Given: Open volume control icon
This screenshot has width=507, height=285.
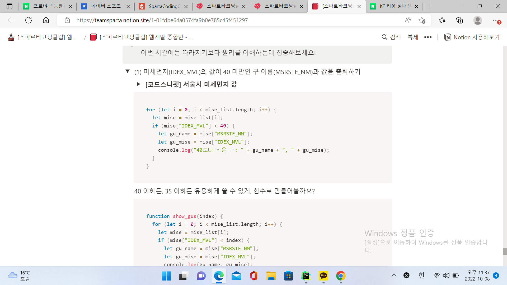Looking at the screenshot, I should pos(446,275).
